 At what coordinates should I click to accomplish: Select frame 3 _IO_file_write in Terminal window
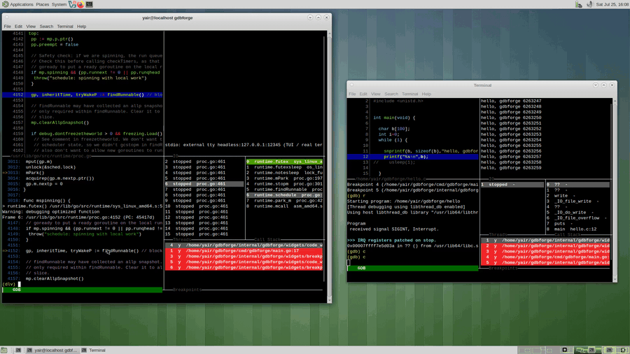click(577, 201)
